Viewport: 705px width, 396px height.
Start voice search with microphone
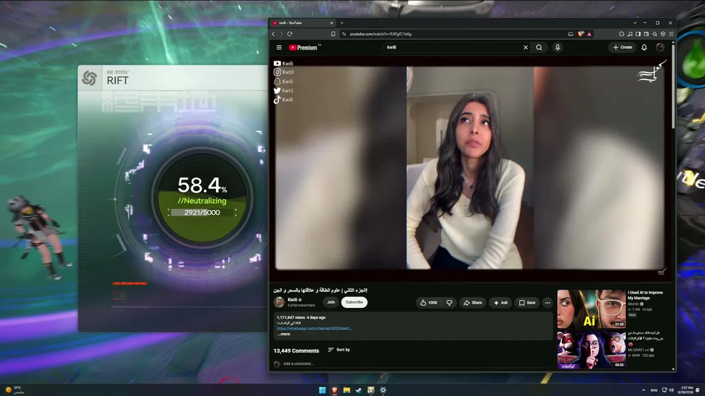(557, 47)
